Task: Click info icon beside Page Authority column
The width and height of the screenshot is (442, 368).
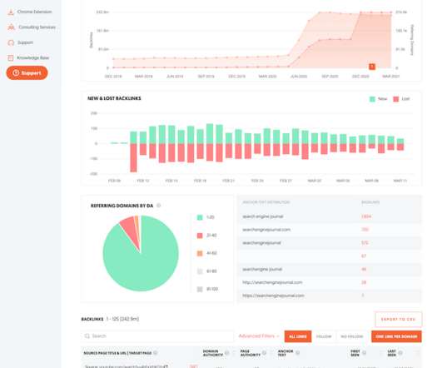Action: point(264,353)
